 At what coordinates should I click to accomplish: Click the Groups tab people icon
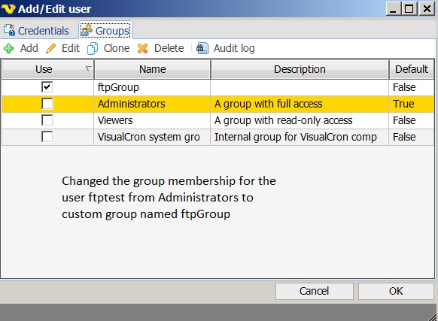pos(87,30)
